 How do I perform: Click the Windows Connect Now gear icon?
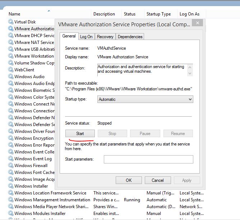pyautogui.click(x=11, y=104)
